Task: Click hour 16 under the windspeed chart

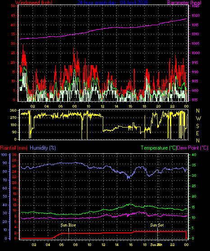Action: click(x=130, y=106)
